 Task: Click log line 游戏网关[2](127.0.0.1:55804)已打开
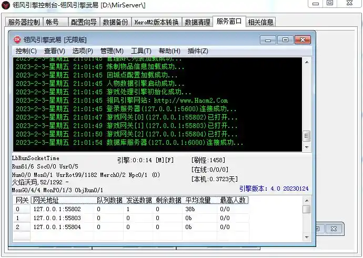[x=127, y=134]
